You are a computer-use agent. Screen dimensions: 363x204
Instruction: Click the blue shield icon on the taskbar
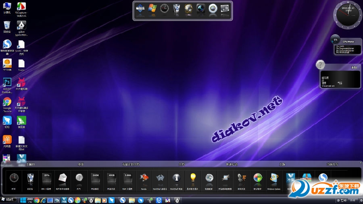point(159,200)
